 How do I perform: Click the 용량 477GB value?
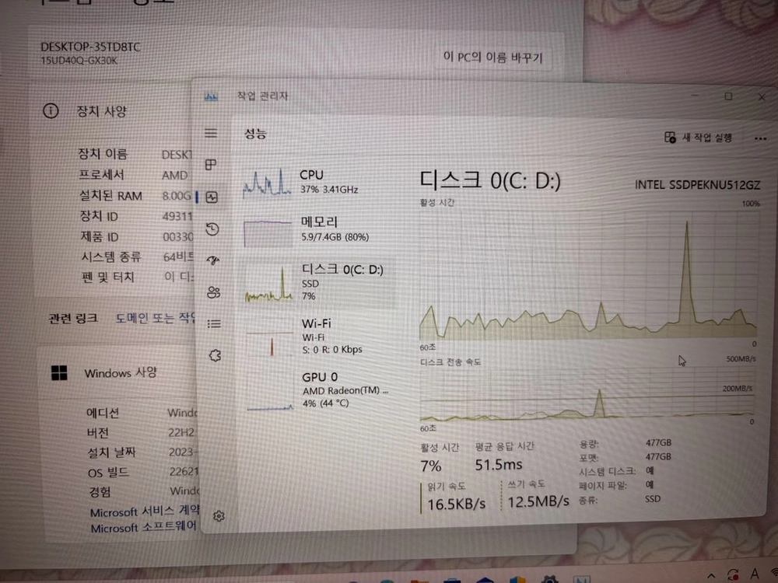[x=658, y=443]
